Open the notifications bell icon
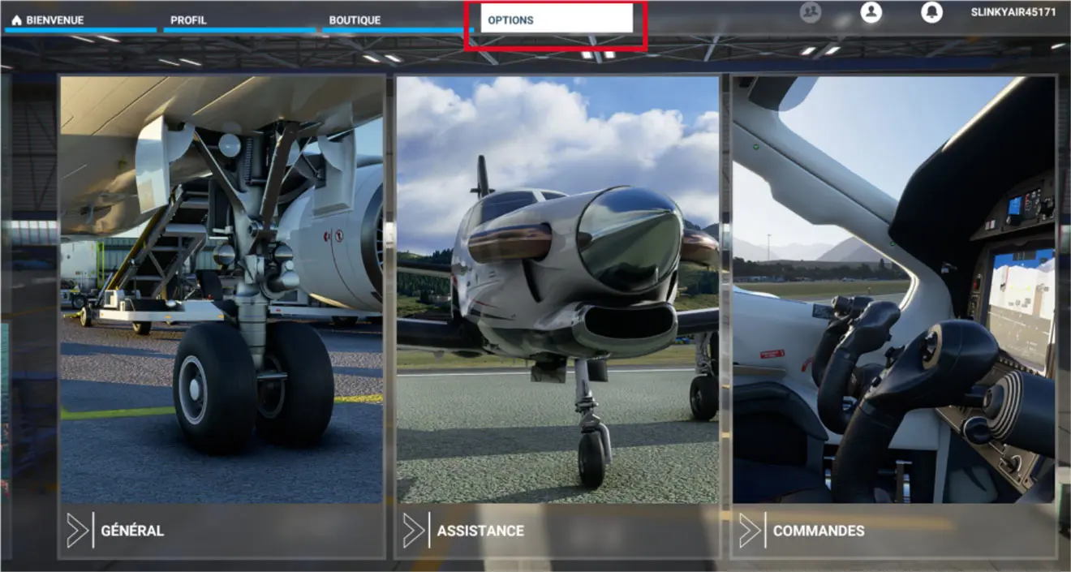 pos(931,12)
